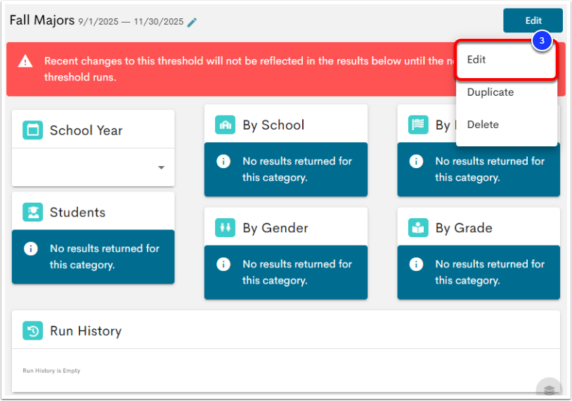Click the layers icon at bottom right
Viewport: 572px width, 401px height.
(549, 389)
